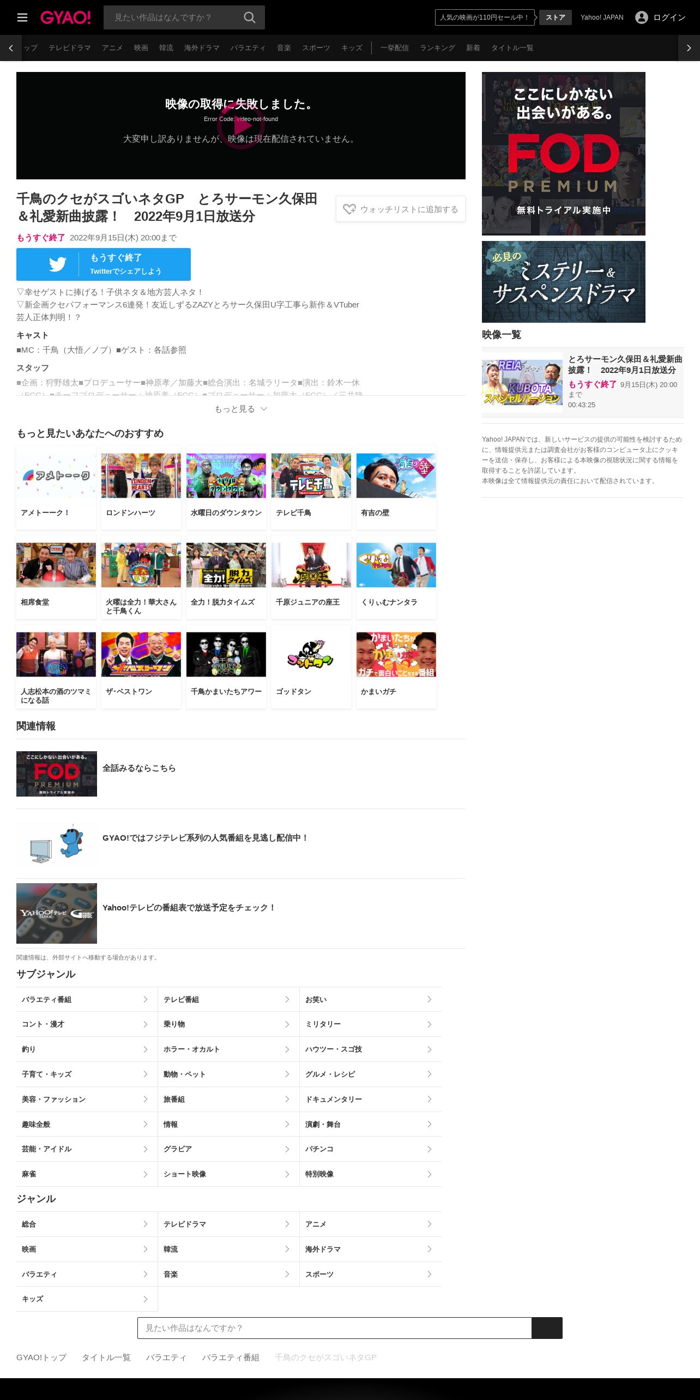700x1400 pixels.
Task: Click the play button in video player
Action: point(241,126)
